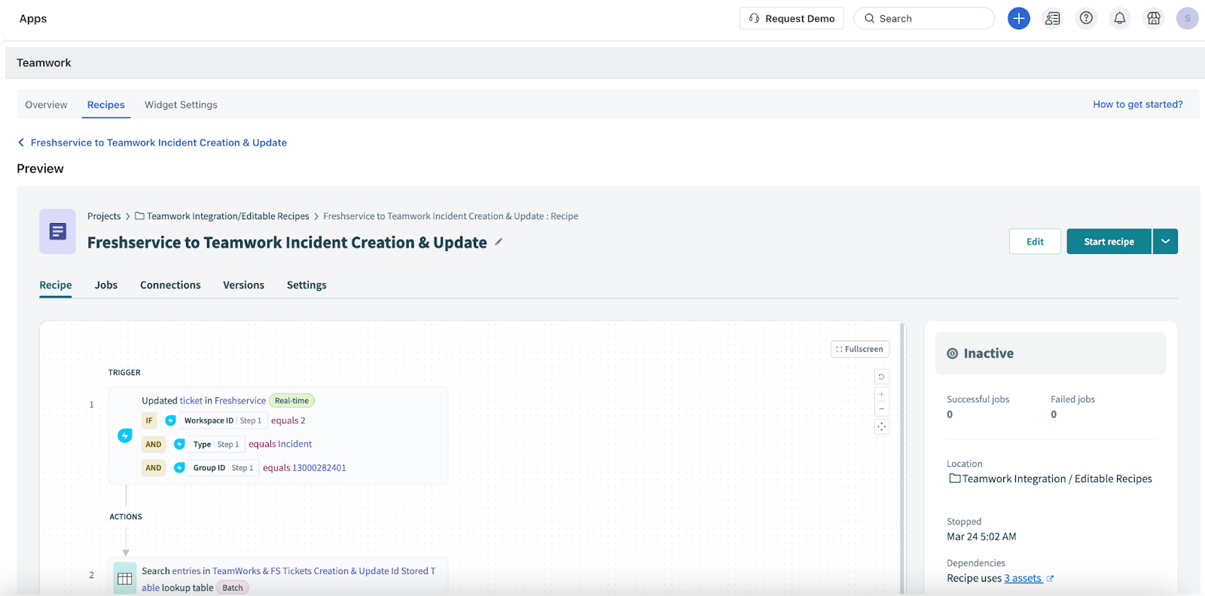
Task: Open the How to get started link
Action: (x=1137, y=104)
